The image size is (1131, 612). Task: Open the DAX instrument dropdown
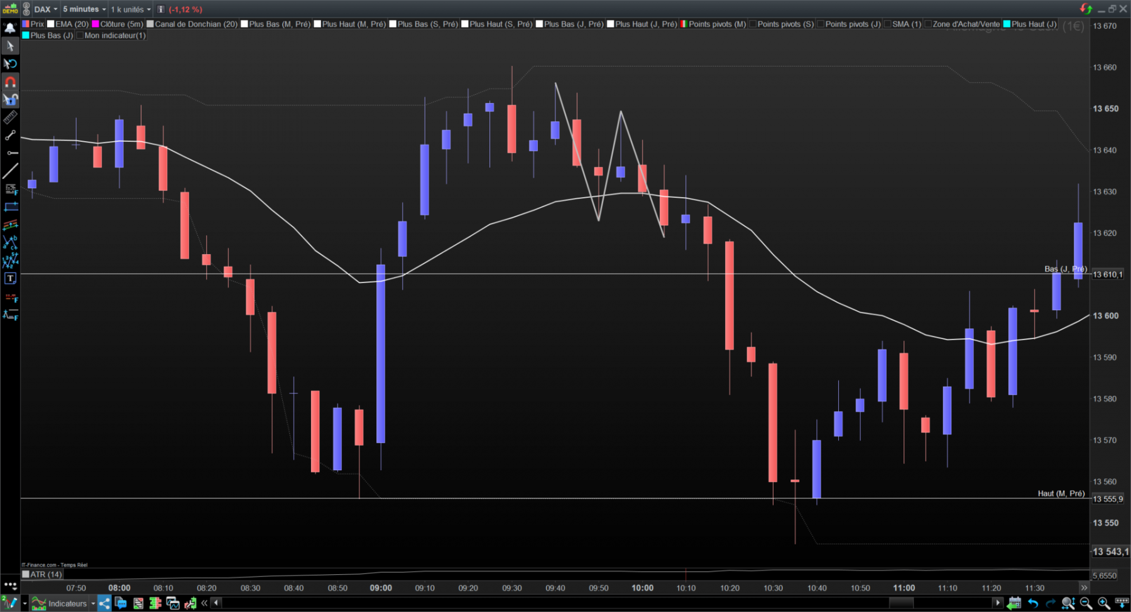coord(46,9)
